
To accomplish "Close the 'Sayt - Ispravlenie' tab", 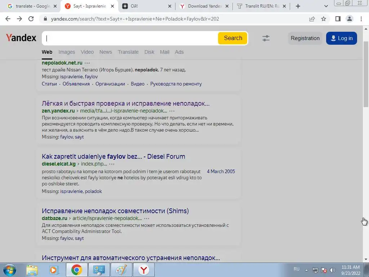I will [x=112, y=6].
